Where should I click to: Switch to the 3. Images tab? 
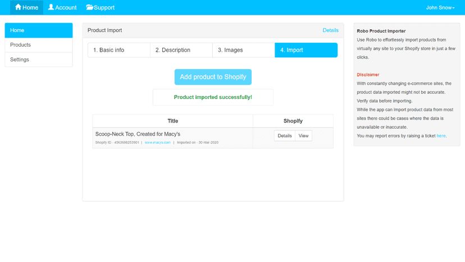[x=244, y=50]
